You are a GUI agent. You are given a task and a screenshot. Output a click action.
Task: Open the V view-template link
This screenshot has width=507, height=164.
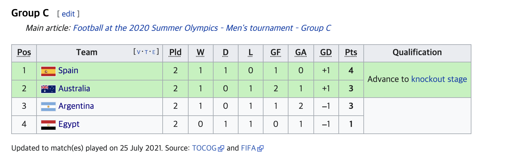139,52
